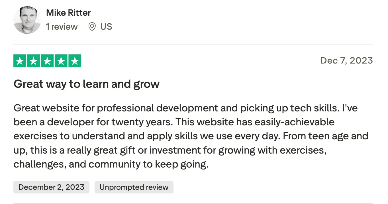Select the middle star in the rating strip
Screen dimensions: 388x204
click(x=48, y=60)
